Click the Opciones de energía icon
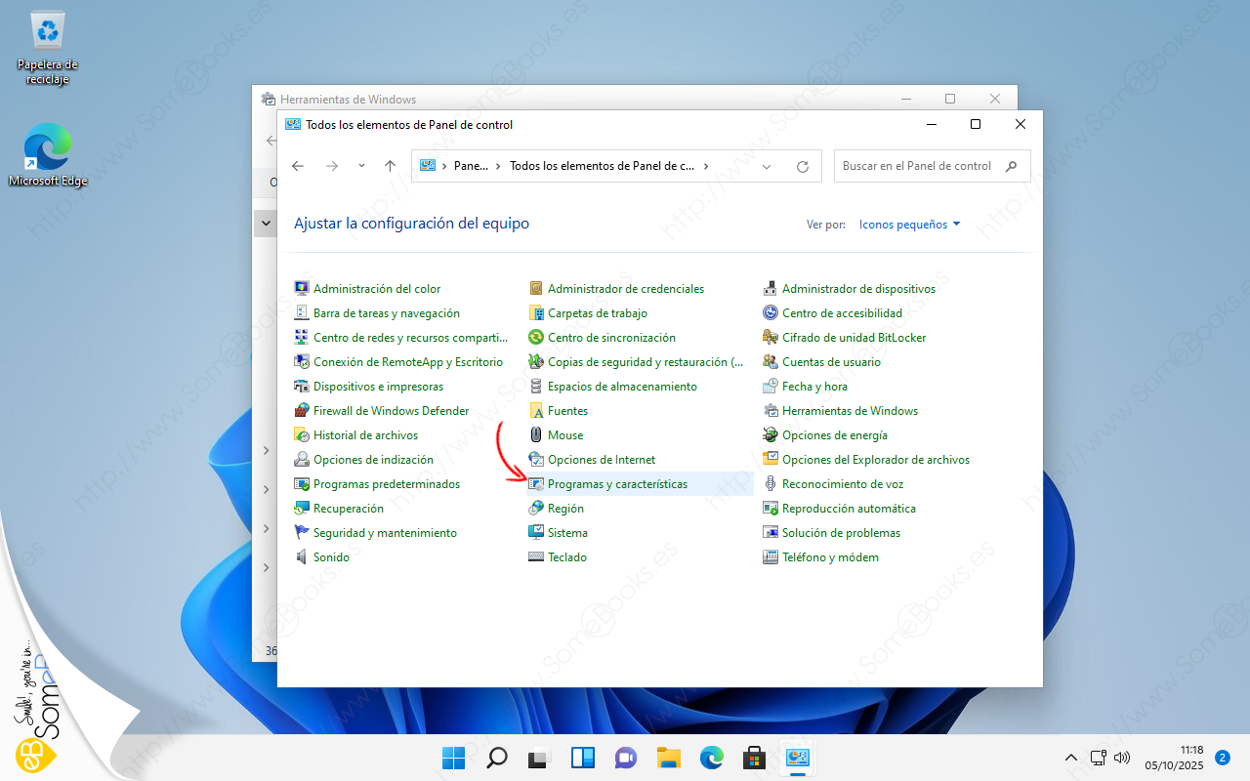This screenshot has width=1250, height=781. (771, 435)
